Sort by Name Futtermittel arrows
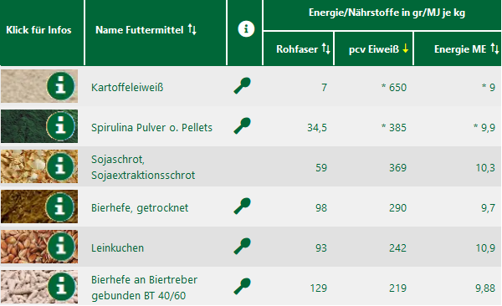This screenshot has width=502, height=306. click(x=192, y=29)
